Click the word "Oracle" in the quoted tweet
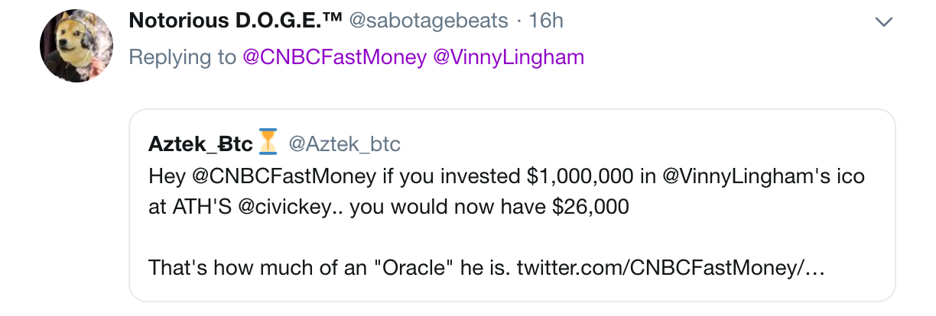Image resolution: width=936 pixels, height=316 pixels. click(x=387, y=268)
